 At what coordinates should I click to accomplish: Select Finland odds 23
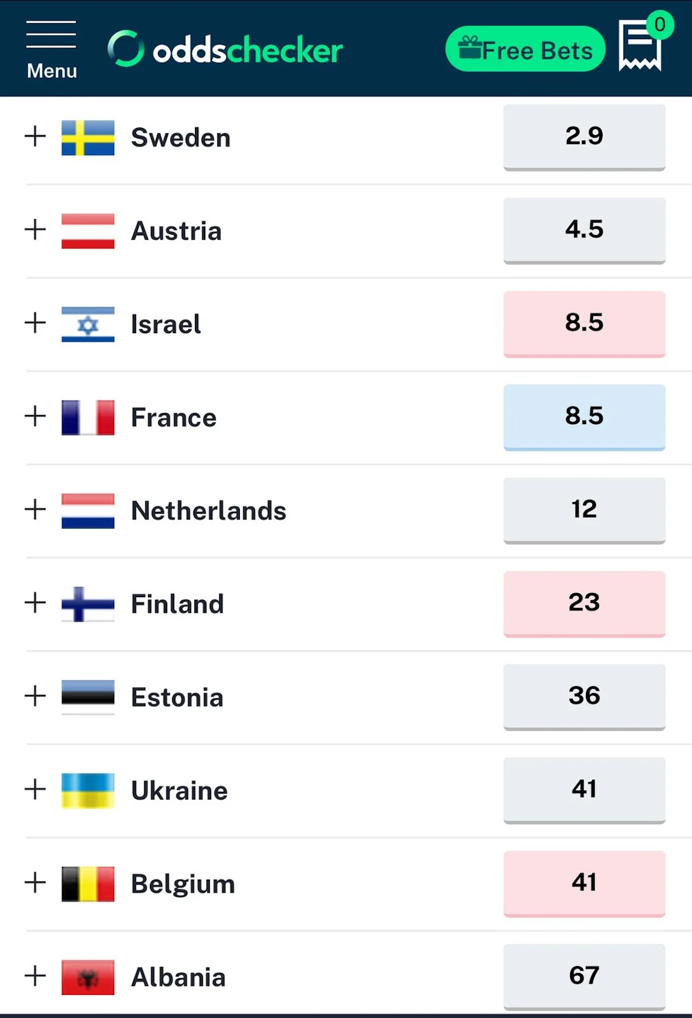tap(584, 604)
